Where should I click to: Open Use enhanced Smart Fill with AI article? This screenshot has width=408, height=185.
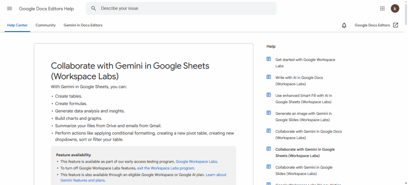(x=304, y=99)
